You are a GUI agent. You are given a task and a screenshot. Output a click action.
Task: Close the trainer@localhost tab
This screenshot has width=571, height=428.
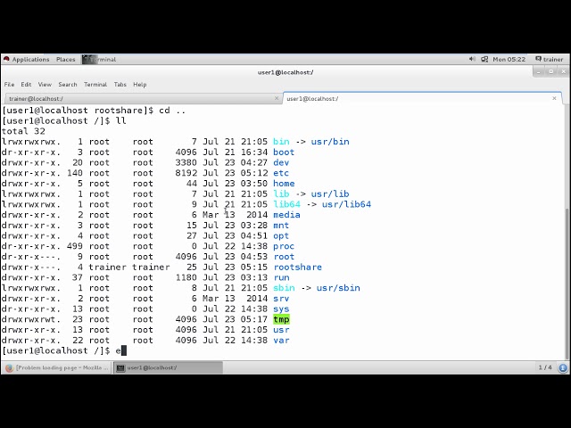click(x=277, y=98)
